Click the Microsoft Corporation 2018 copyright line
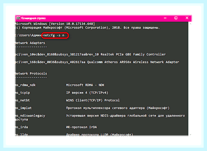This screenshot has height=151, width=207. (87, 28)
